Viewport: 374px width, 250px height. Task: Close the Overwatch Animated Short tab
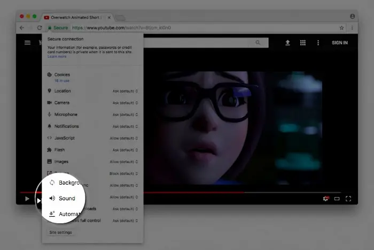pos(109,18)
